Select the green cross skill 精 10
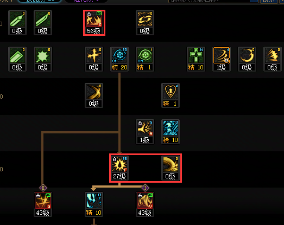The width and height of the screenshot is (284, 225). pyautogui.click(x=196, y=59)
